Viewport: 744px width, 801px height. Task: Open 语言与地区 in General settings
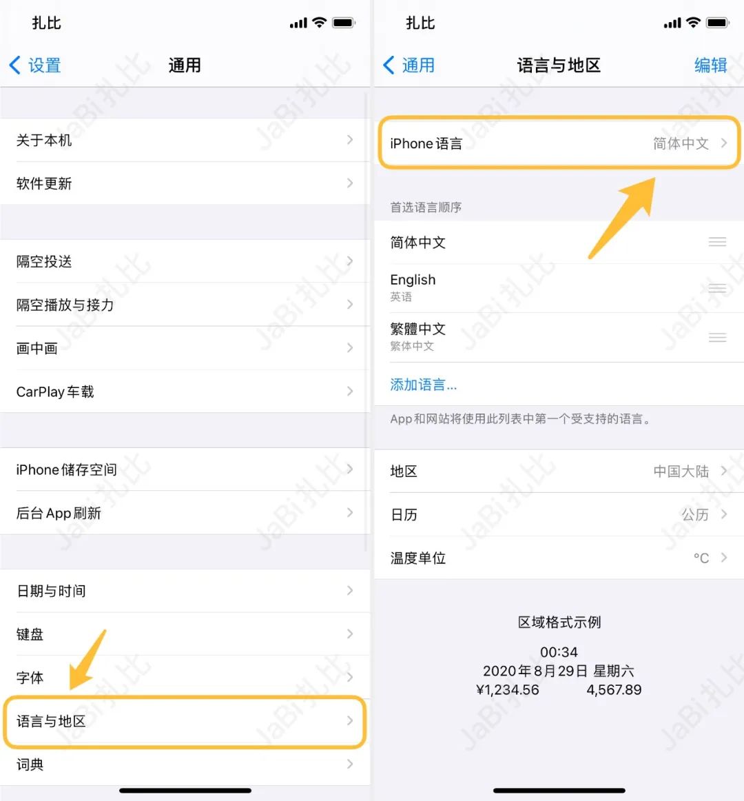(x=185, y=721)
